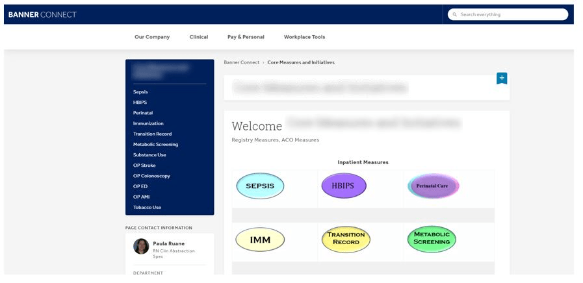Open OP Colonoscopy in the sidebar
Screen dimensions: 583x283
tap(151, 176)
